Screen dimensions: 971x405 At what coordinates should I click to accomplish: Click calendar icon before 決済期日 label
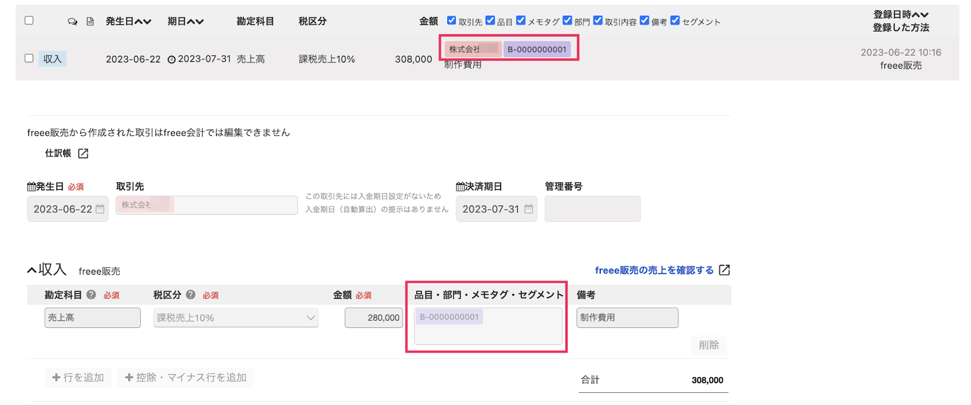click(461, 187)
